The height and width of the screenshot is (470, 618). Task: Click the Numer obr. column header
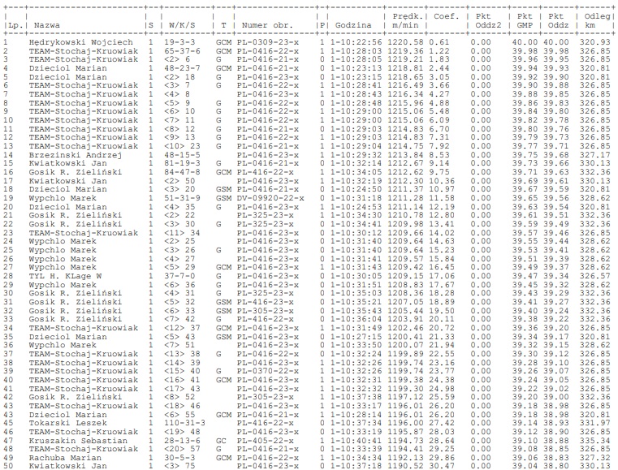click(x=264, y=26)
